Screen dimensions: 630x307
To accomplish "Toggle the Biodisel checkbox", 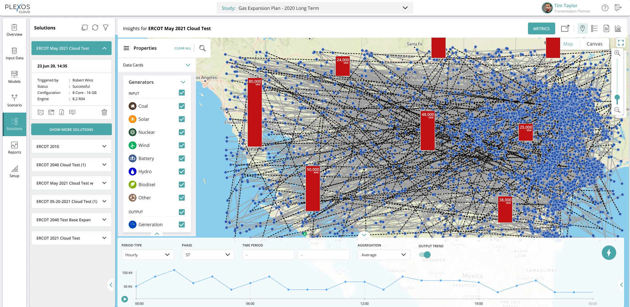I will (182, 185).
